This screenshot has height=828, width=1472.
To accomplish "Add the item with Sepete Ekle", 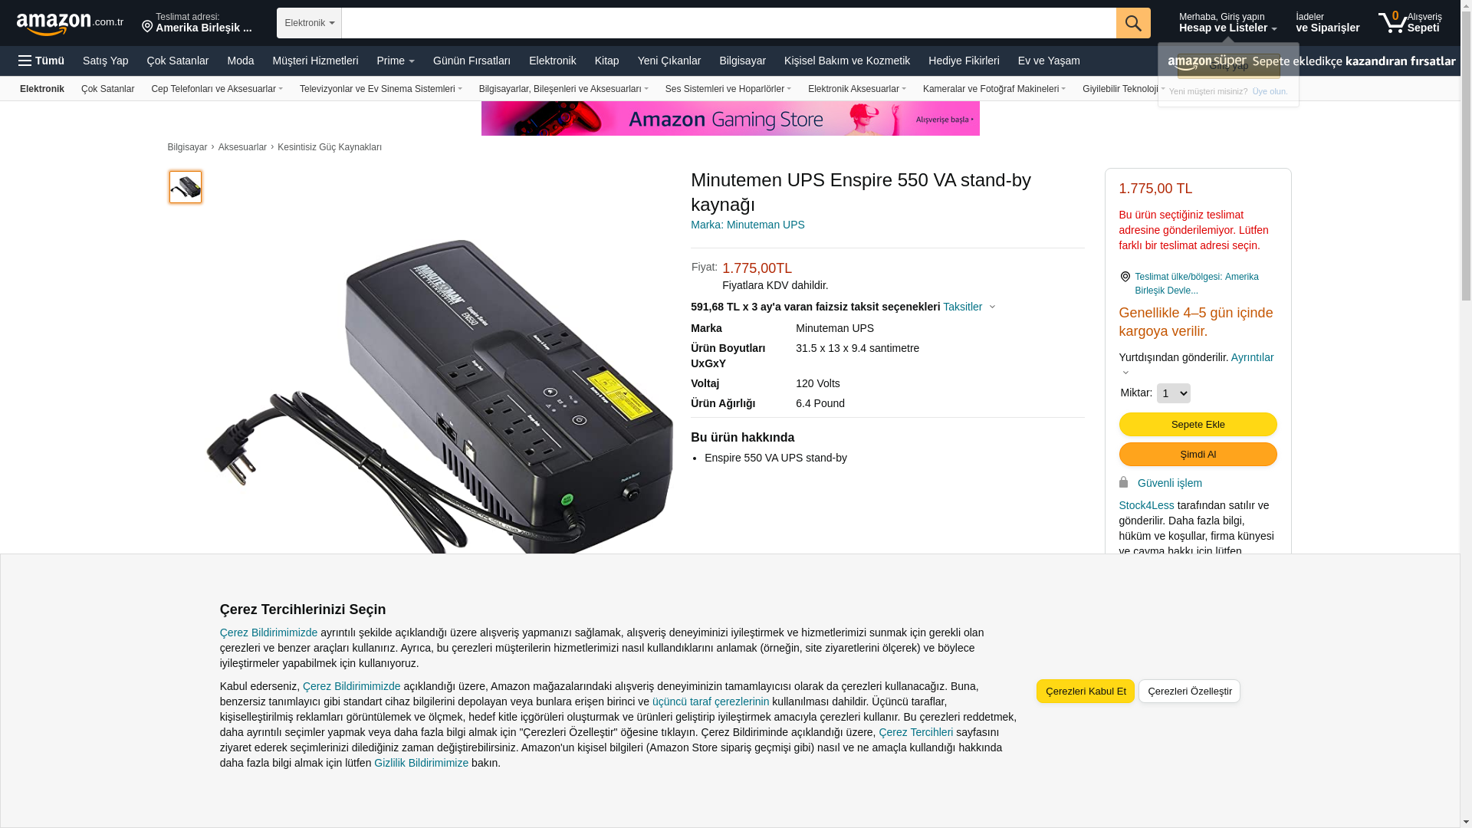I will [x=1198, y=424].
